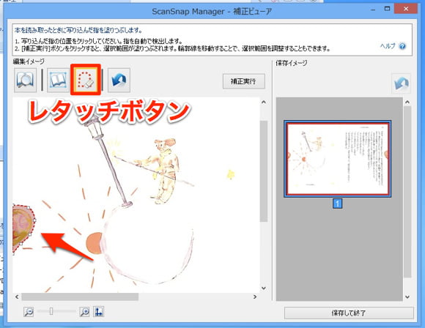Viewport: 425px width, 328px height.
Task: Click the page number 1 label under thumbnail
Action: click(338, 204)
